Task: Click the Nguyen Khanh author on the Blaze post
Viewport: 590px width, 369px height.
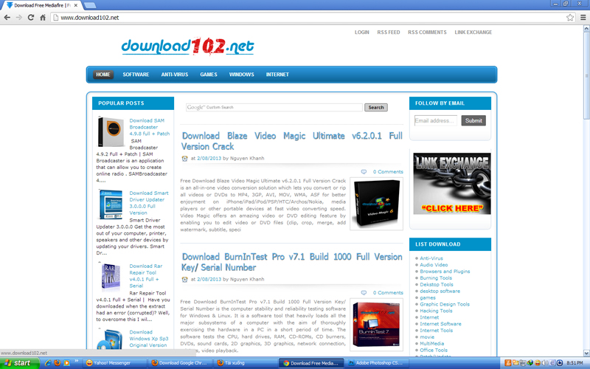Action: click(247, 159)
